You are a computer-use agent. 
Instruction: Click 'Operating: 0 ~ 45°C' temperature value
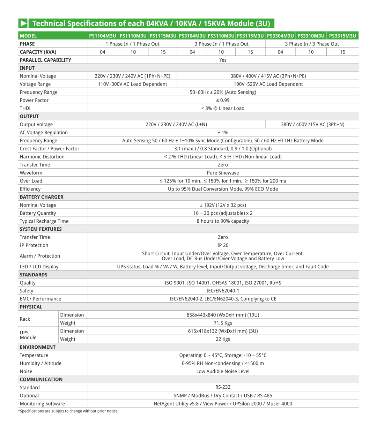point(201,355)
